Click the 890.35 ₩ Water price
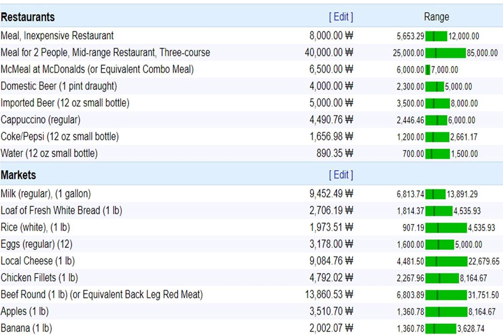503x335 pixels. pyautogui.click(x=335, y=153)
